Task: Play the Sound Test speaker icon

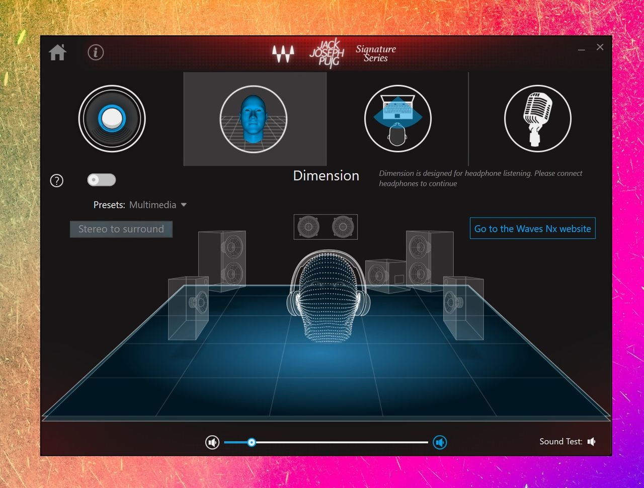Action: 592,442
